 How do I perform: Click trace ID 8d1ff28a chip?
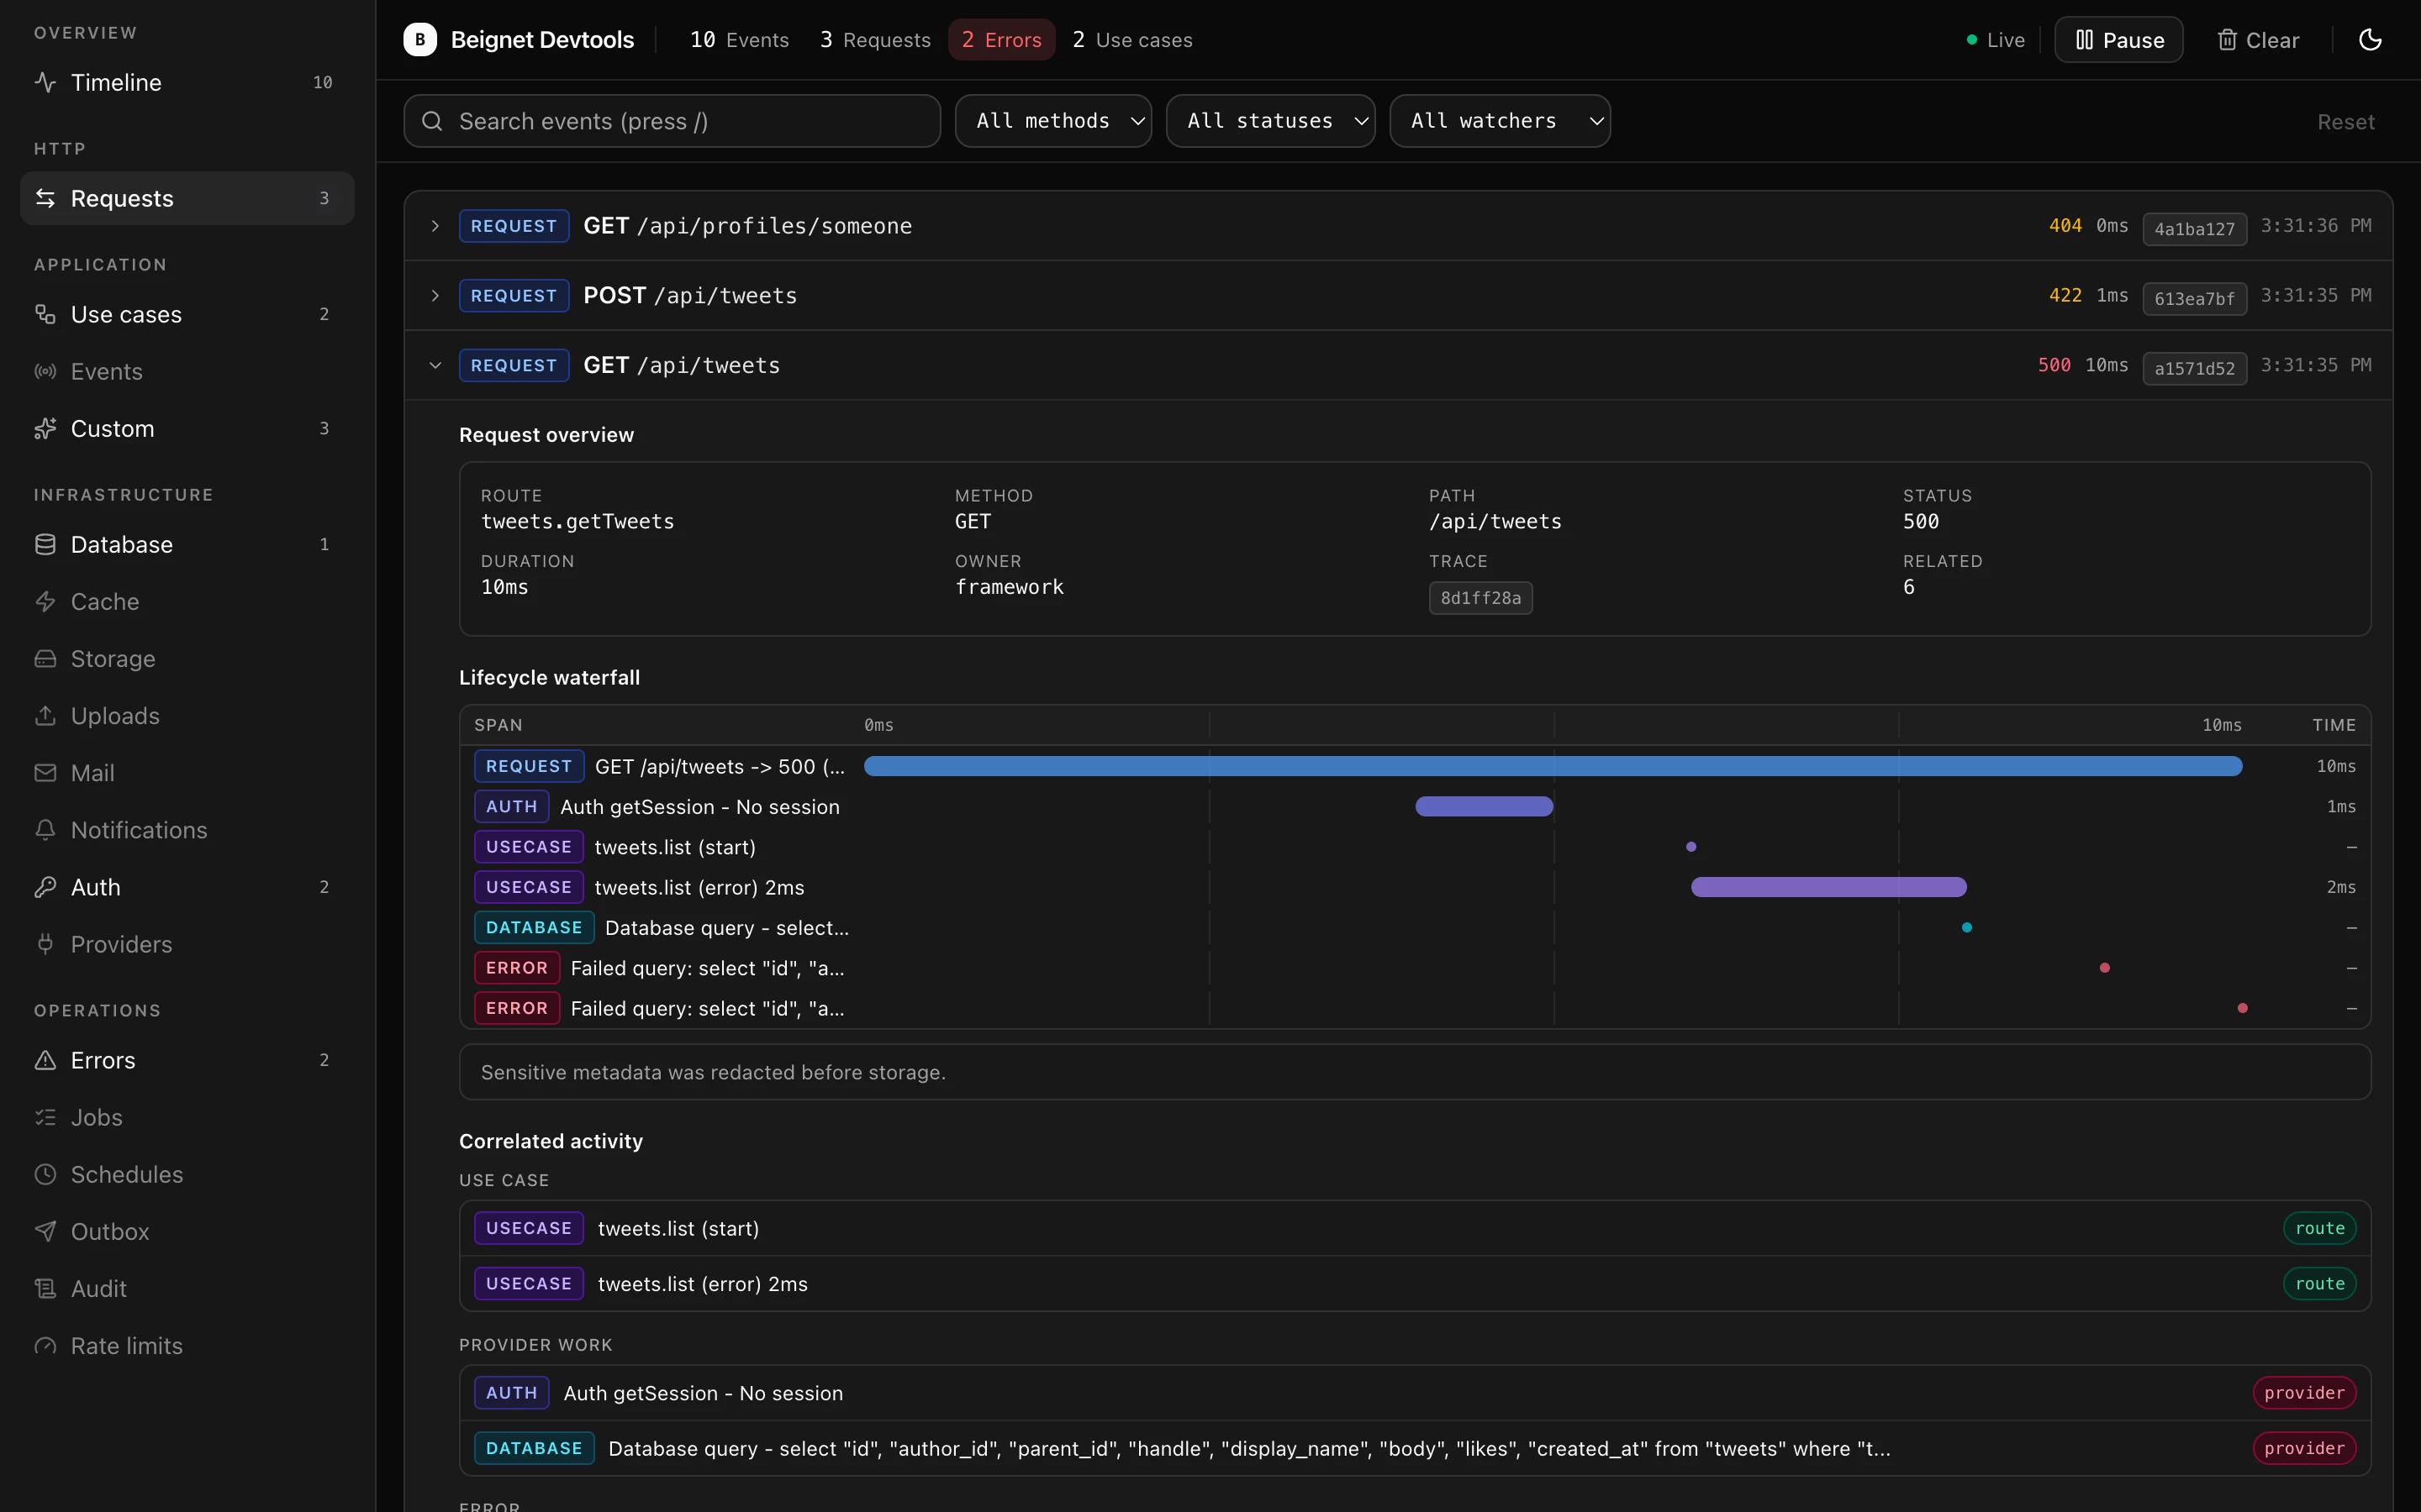click(1480, 598)
